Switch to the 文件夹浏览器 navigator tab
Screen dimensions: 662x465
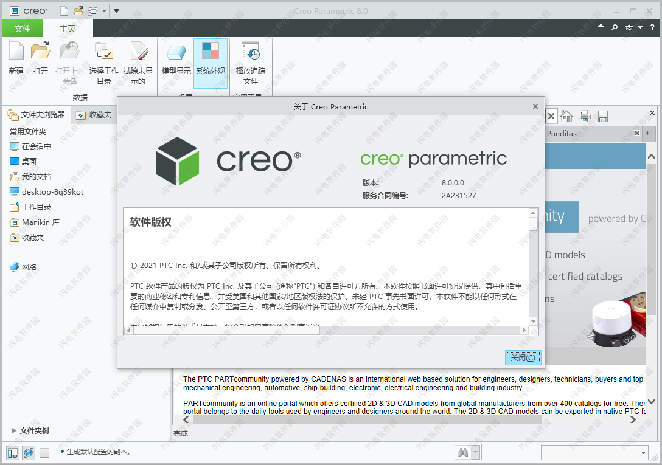pos(37,115)
